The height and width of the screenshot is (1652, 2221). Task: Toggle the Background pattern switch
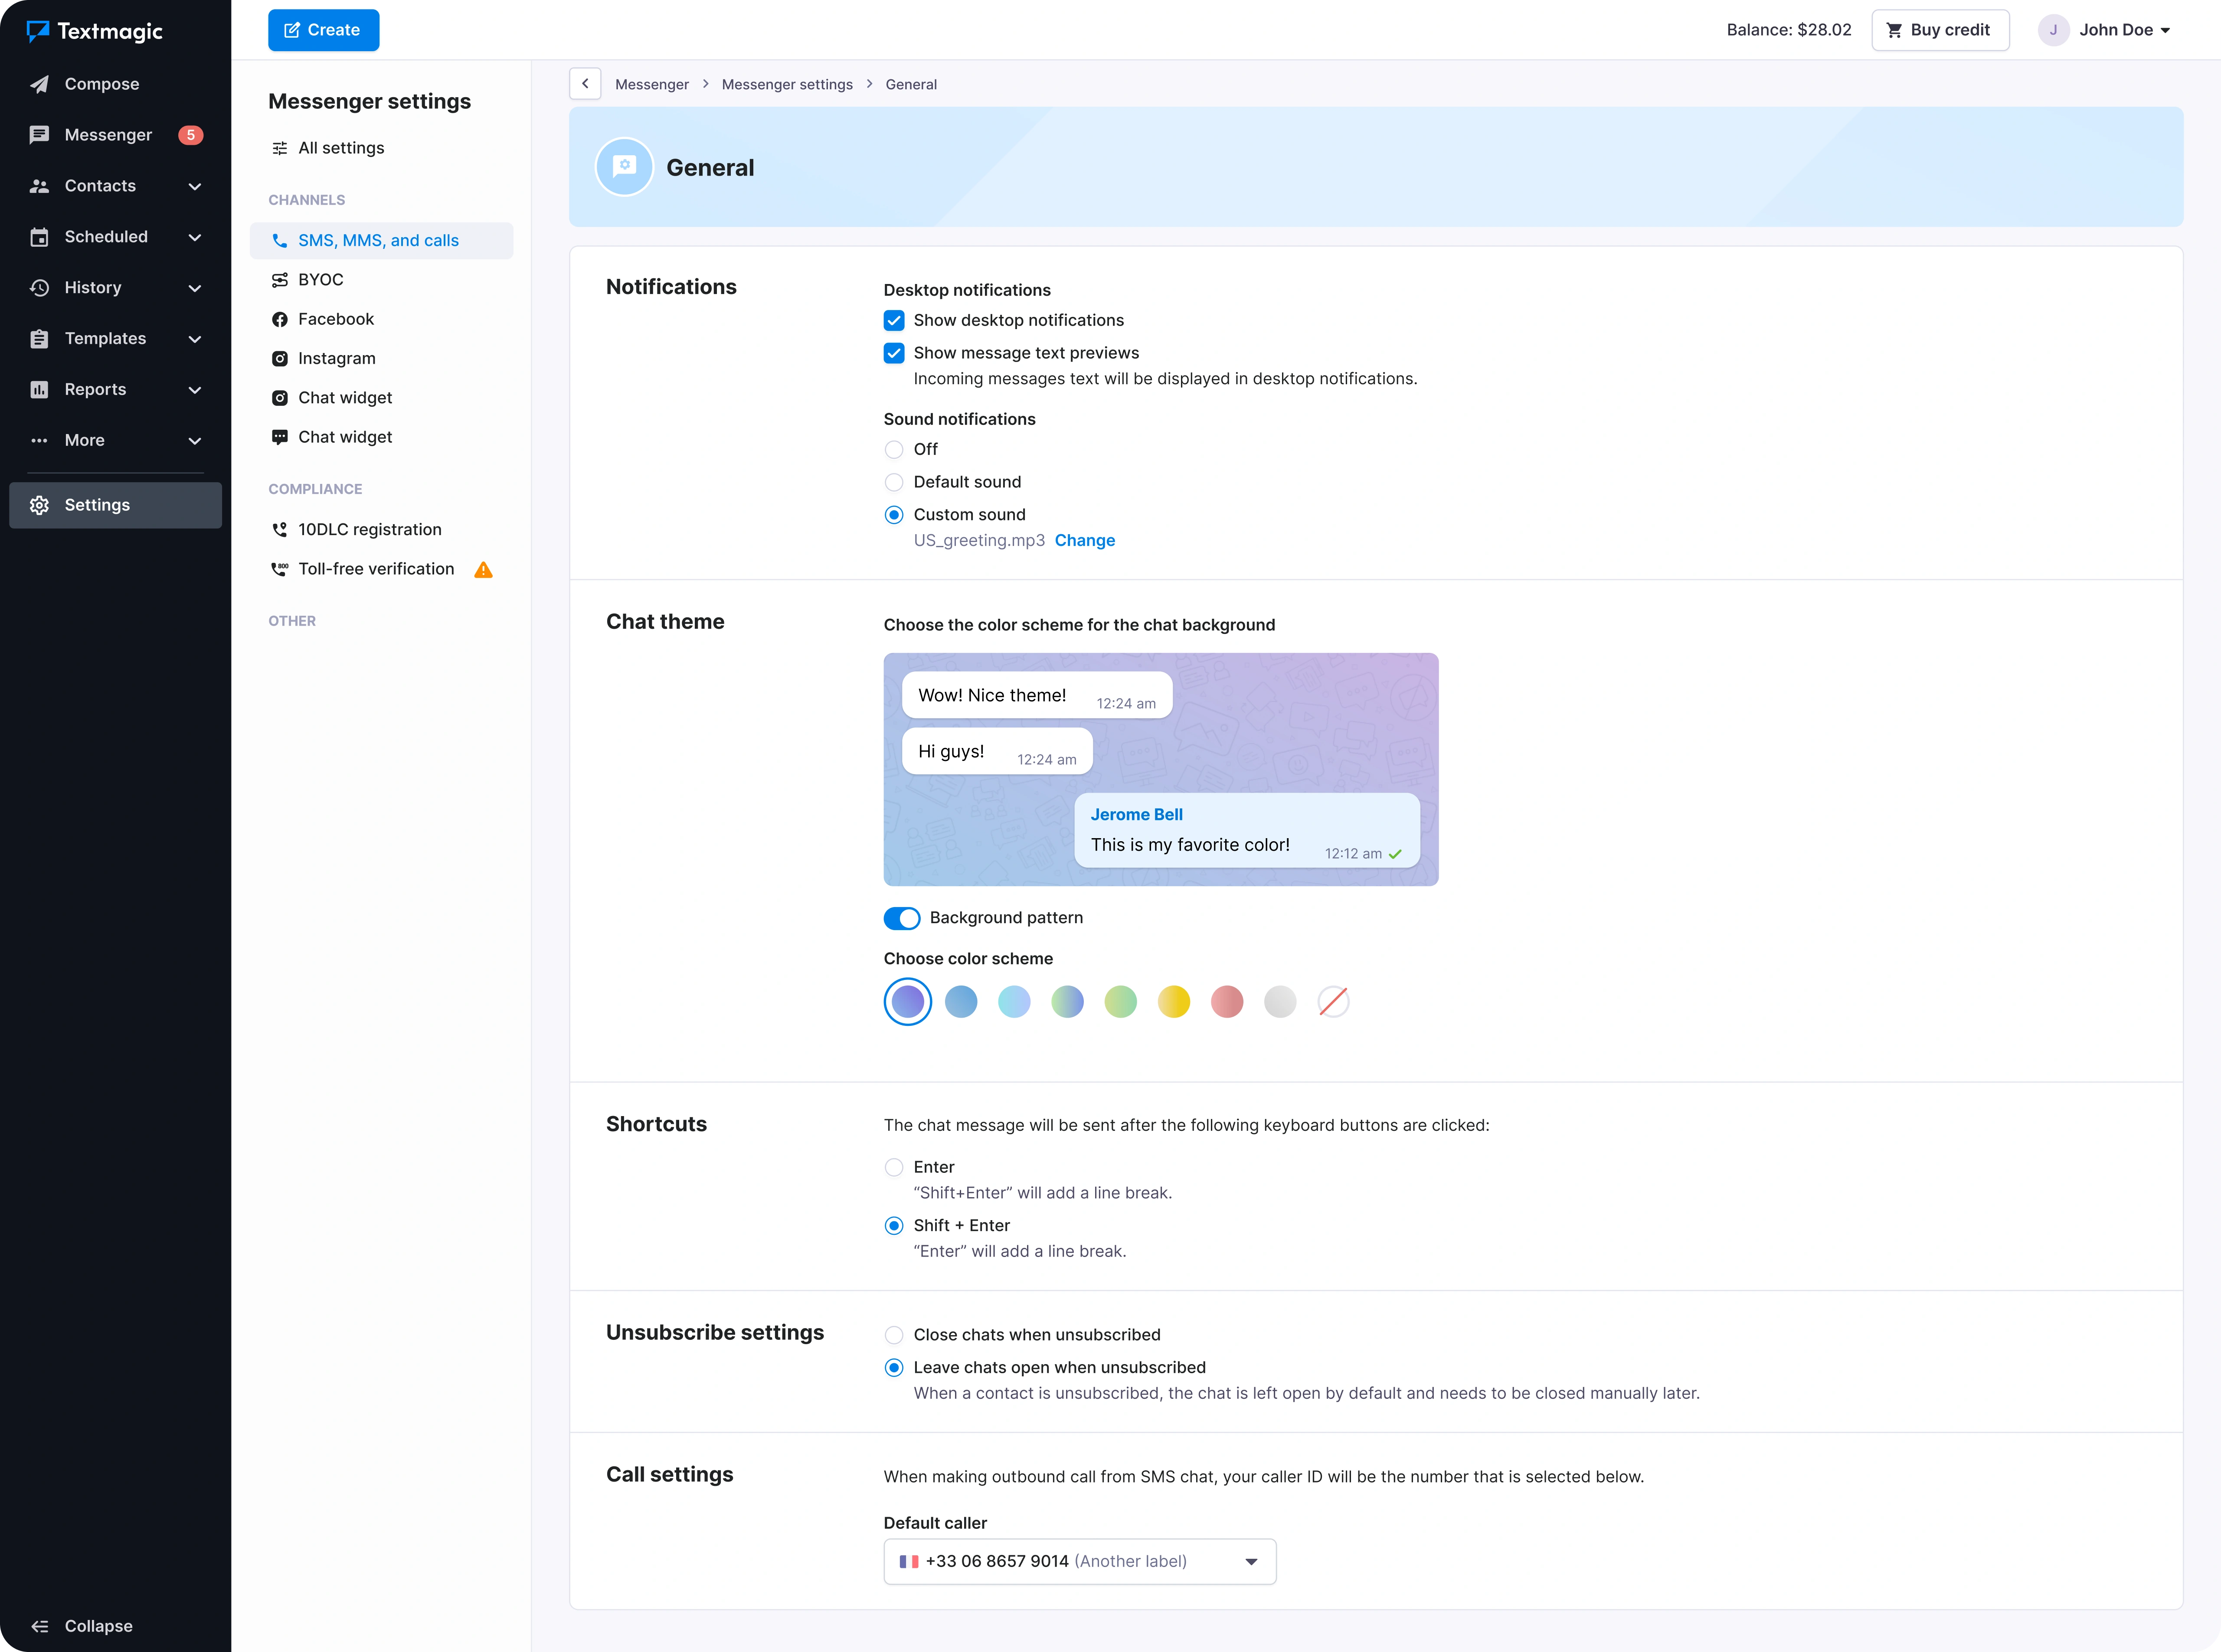tap(902, 918)
